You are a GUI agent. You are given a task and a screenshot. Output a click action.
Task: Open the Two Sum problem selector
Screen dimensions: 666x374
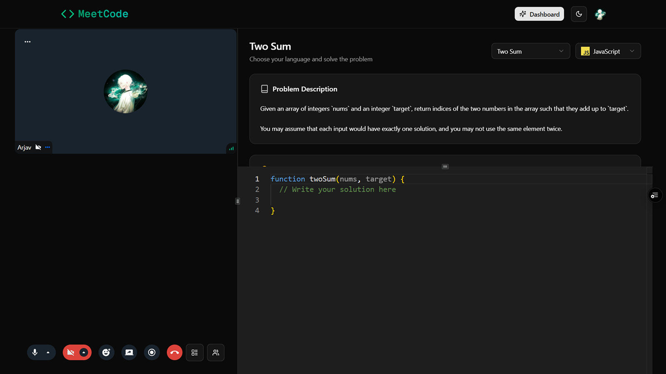click(530, 51)
